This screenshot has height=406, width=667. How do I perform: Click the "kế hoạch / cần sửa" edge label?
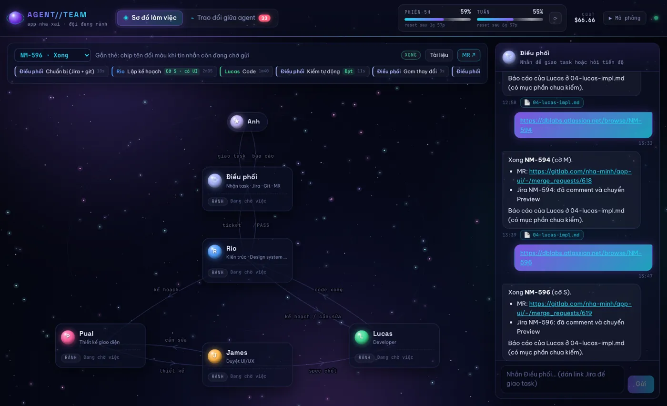pos(313,317)
